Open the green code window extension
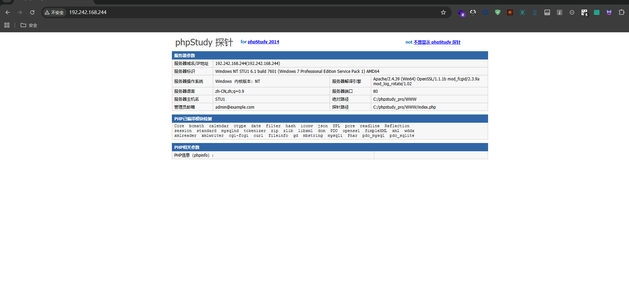The width and height of the screenshot is (629, 297). tap(597, 12)
